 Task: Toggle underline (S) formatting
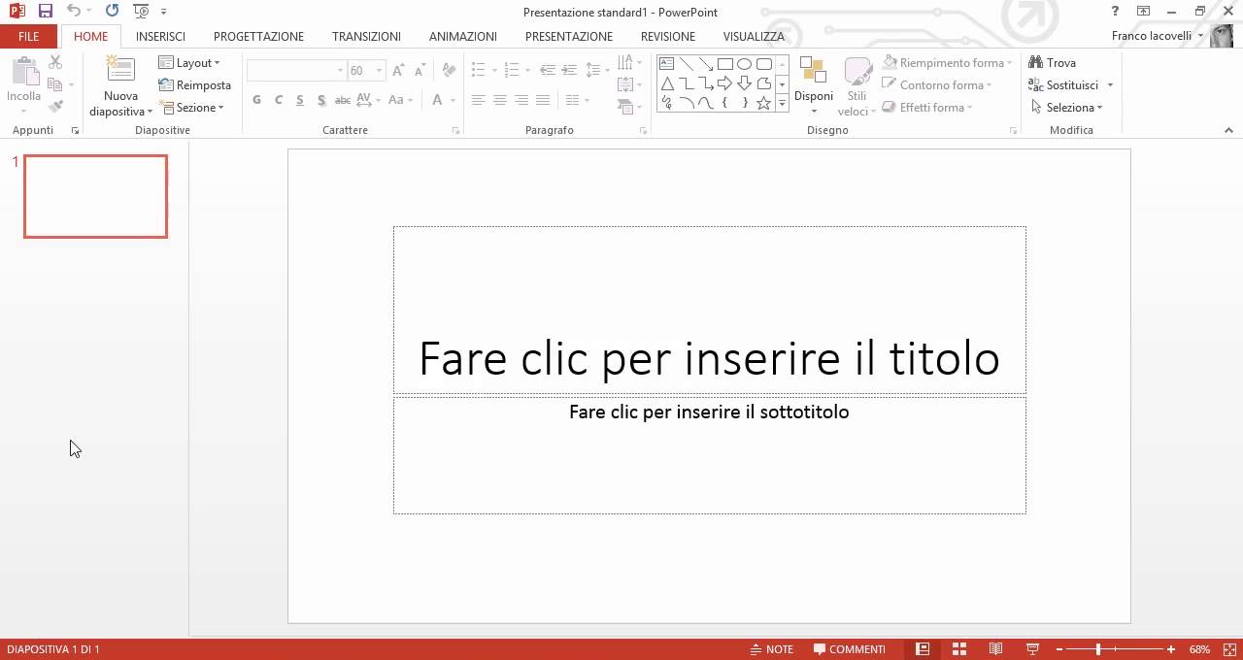coord(299,100)
